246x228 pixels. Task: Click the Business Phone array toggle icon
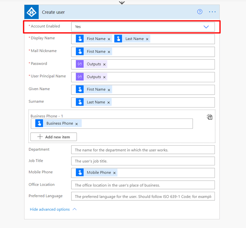(210, 117)
